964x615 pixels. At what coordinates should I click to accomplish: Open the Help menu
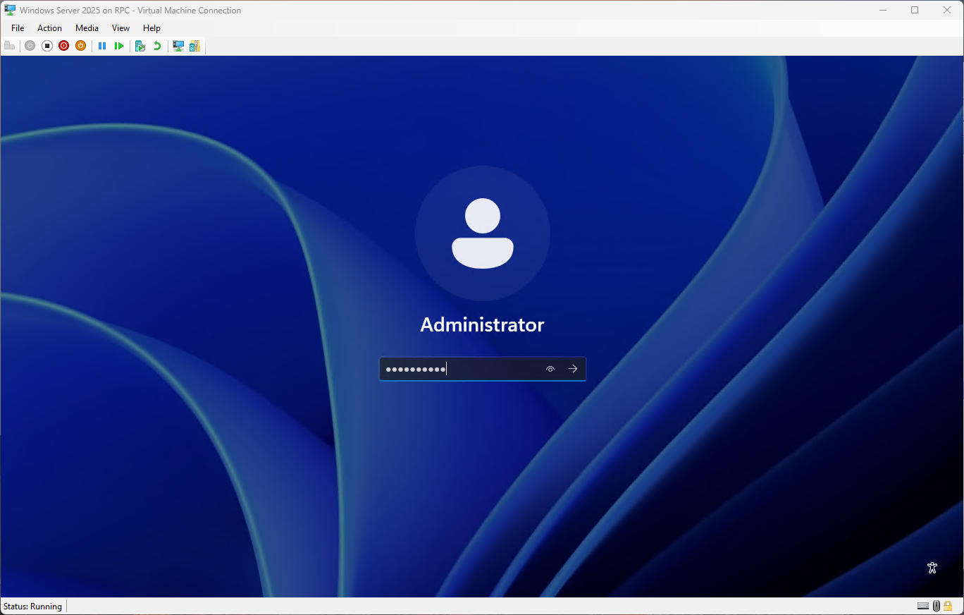click(x=152, y=28)
